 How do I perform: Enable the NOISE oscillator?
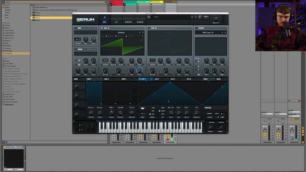click(76, 49)
